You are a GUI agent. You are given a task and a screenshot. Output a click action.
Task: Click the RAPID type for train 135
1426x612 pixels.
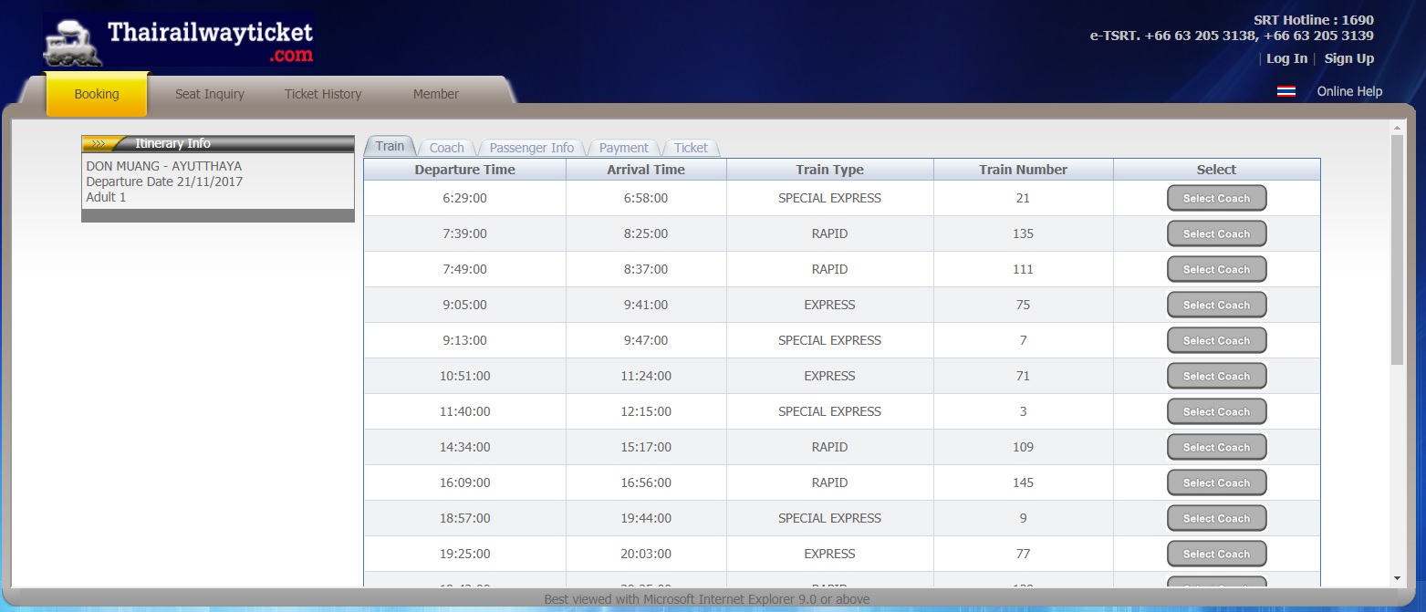coord(829,233)
